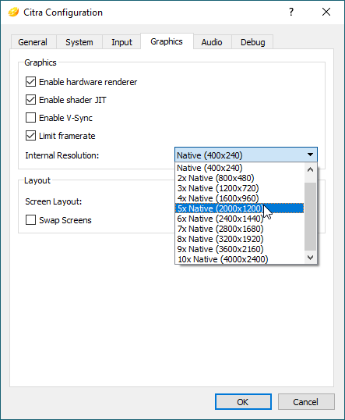
Task: Select 5x Native (2000x1200) resolution
Action: pos(239,208)
